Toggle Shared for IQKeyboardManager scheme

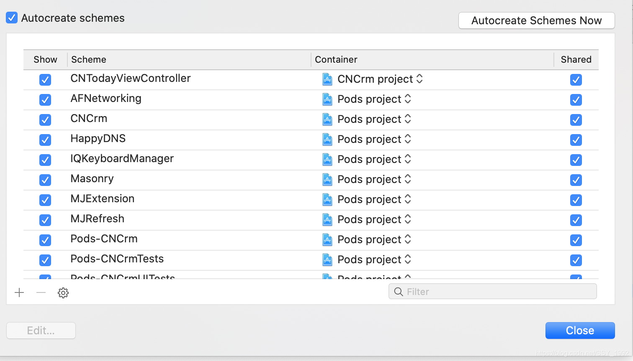(x=576, y=160)
